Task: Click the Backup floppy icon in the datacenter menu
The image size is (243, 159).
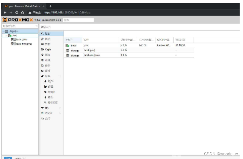Action: point(42,66)
